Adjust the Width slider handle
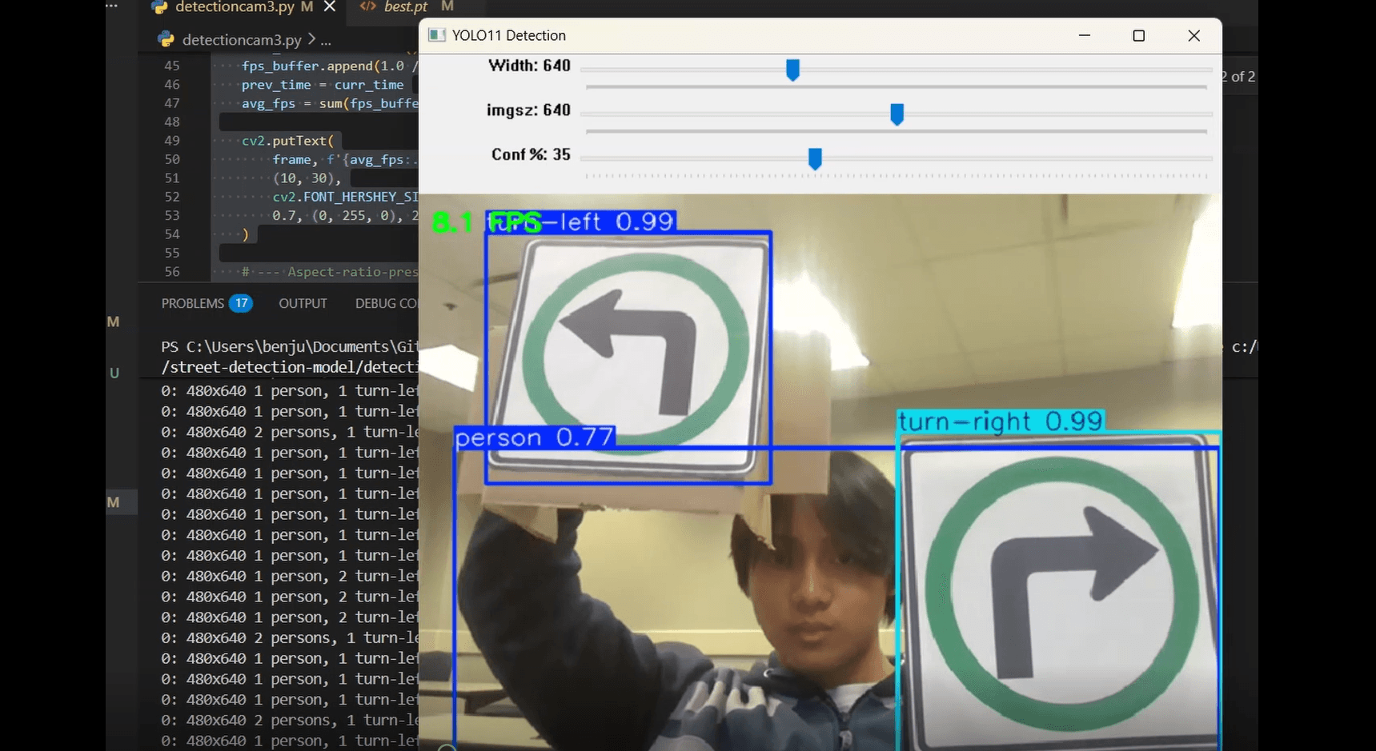This screenshot has height=751, width=1376. (792, 70)
